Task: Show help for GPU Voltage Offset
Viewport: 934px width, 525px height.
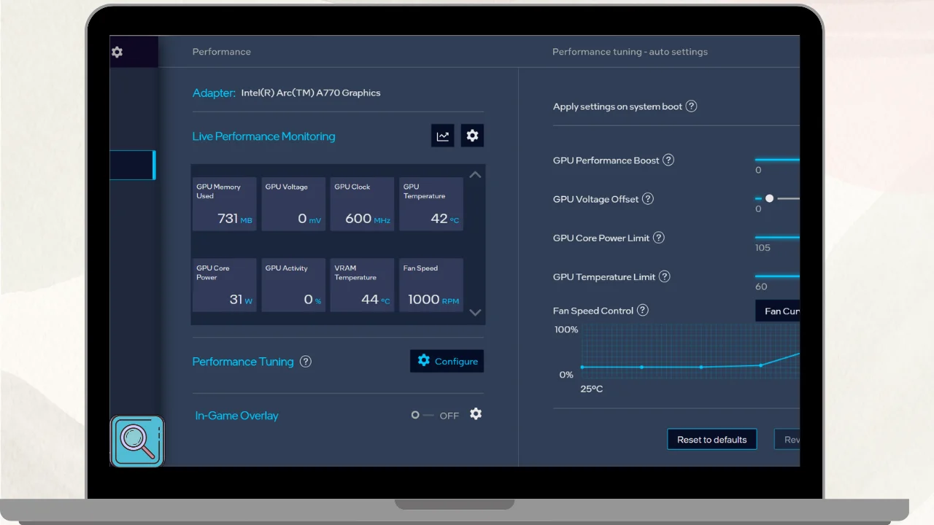Action: 647,199
